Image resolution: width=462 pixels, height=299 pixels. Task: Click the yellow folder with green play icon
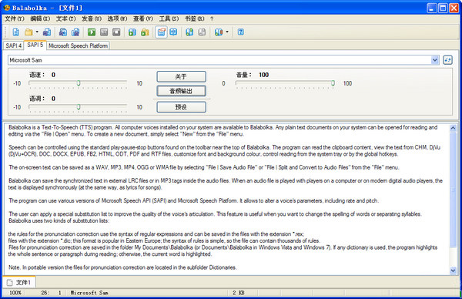pyautogui.click(x=145, y=32)
